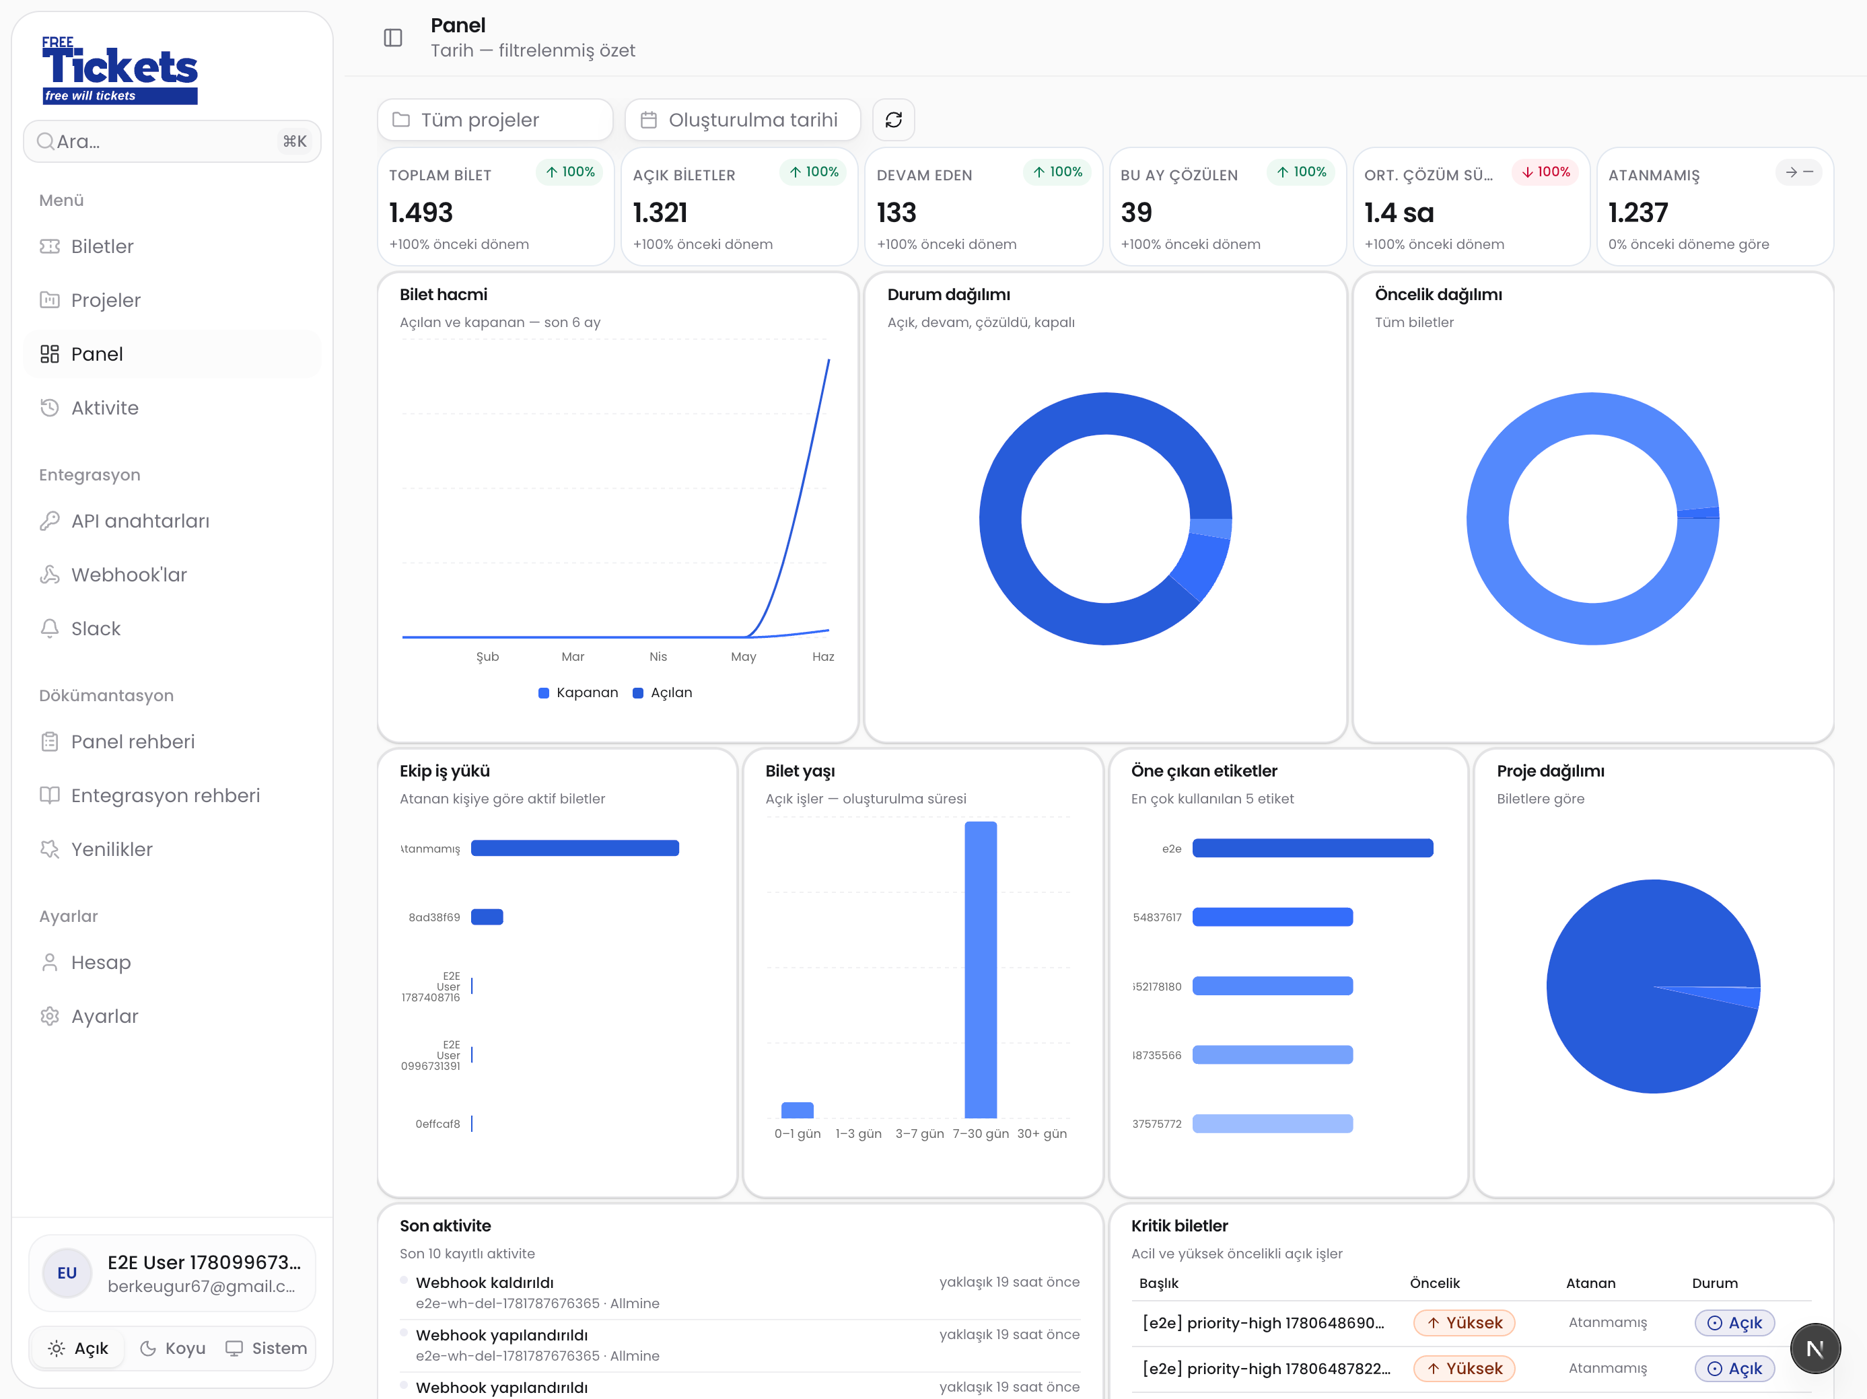Click the round N badge
Image resolution: width=1867 pixels, height=1399 pixels.
click(x=1815, y=1349)
